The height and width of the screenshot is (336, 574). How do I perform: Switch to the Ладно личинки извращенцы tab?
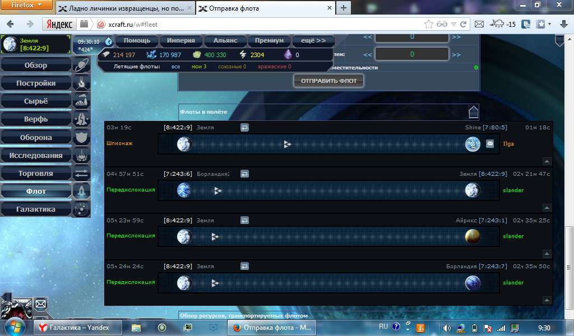tap(126, 8)
